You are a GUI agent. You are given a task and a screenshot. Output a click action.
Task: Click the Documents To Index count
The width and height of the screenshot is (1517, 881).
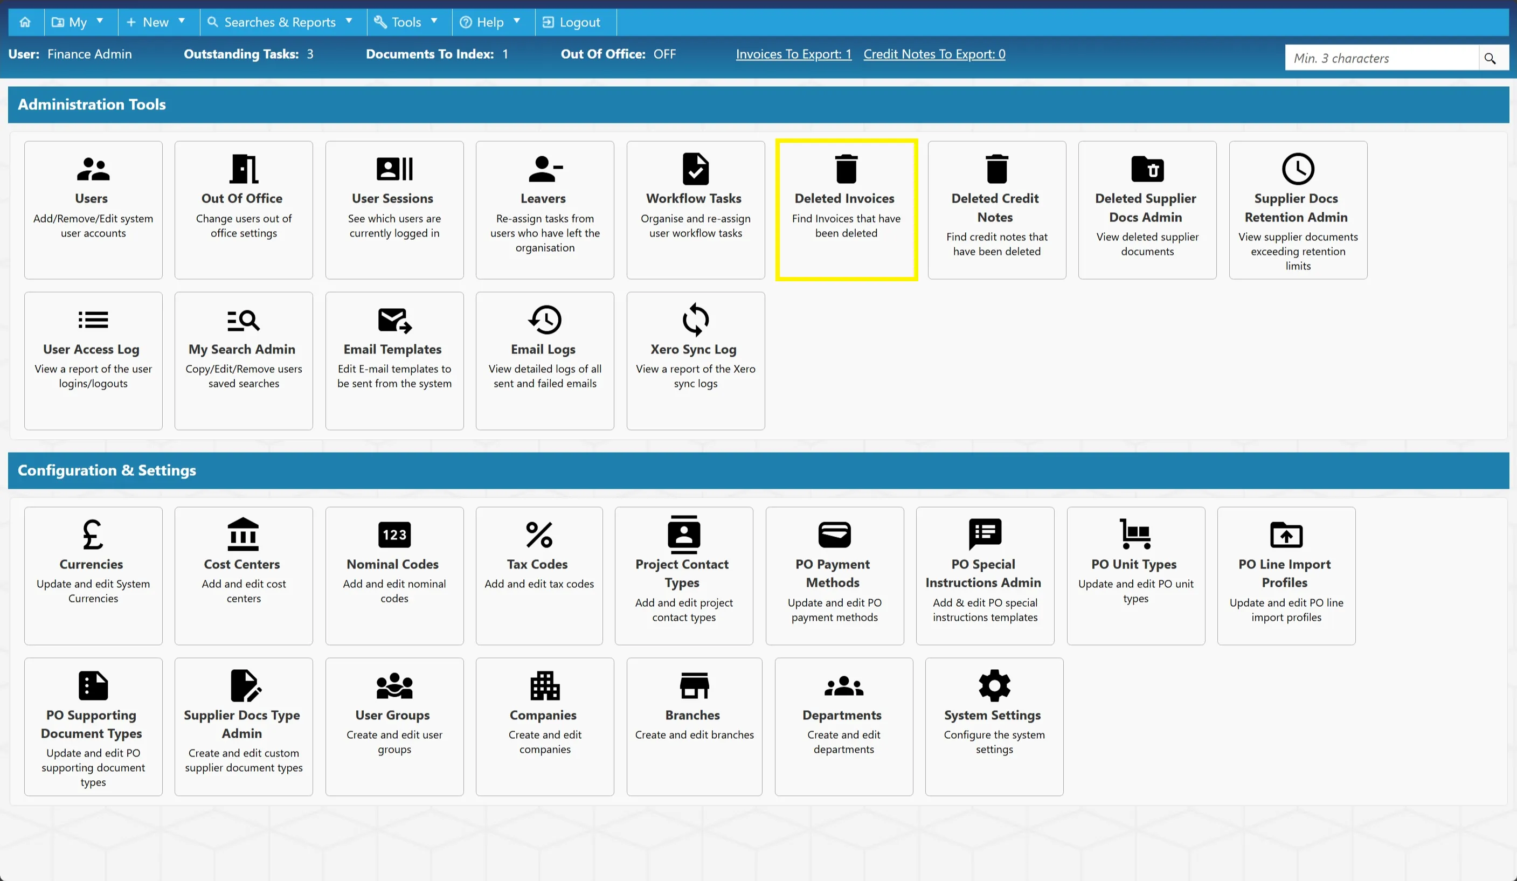click(x=505, y=54)
